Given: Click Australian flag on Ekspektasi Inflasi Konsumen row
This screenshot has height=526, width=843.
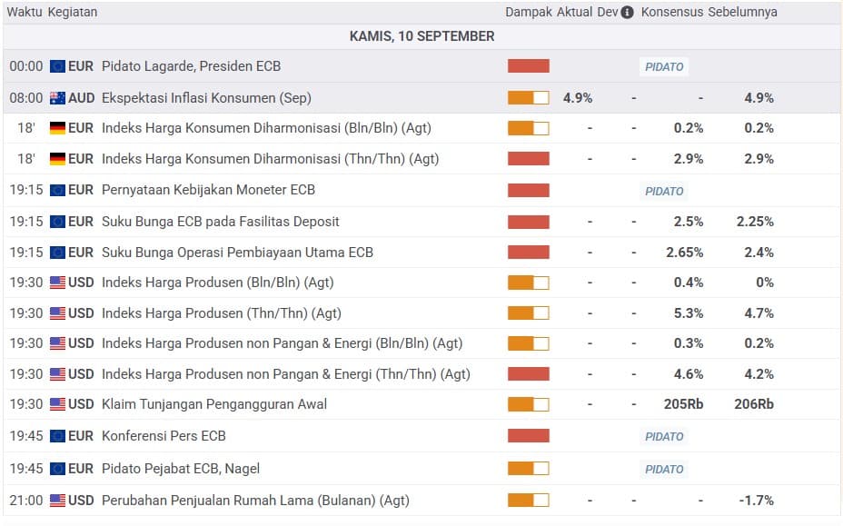Looking at the screenshot, I should (x=57, y=98).
